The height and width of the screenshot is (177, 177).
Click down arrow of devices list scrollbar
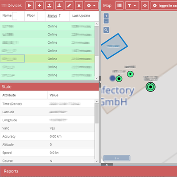(96, 78)
